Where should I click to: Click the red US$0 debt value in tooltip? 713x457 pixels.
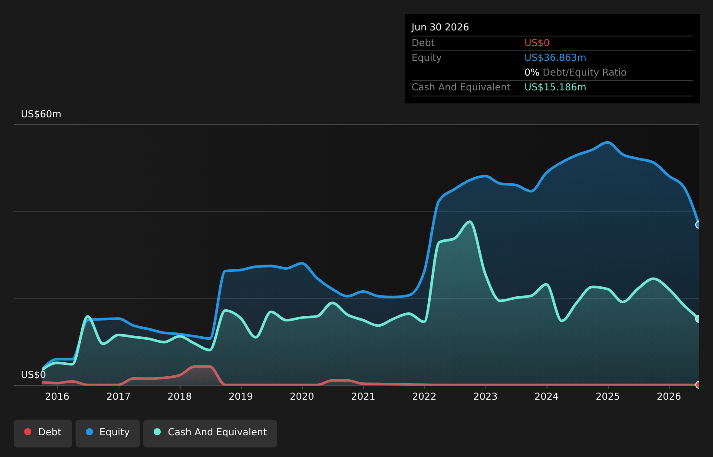tap(537, 43)
